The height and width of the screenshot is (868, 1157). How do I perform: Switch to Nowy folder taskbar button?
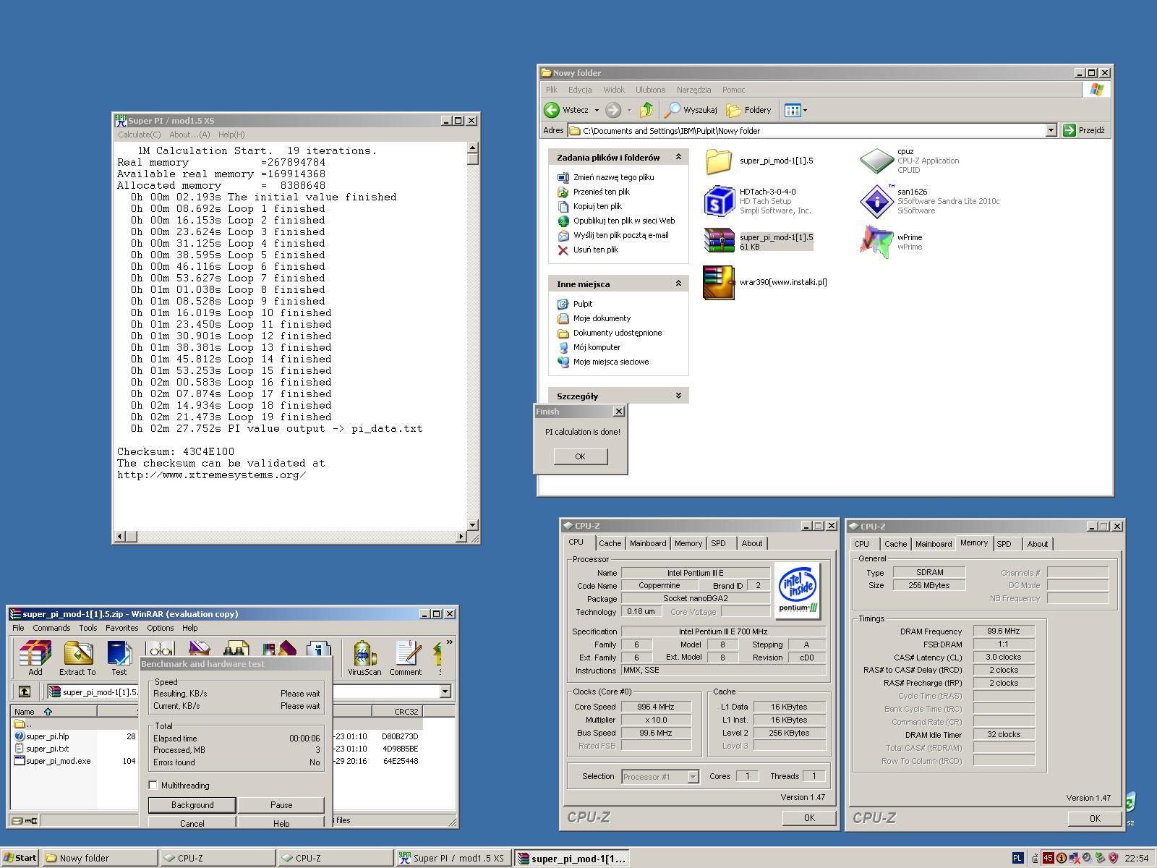click(100, 858)
